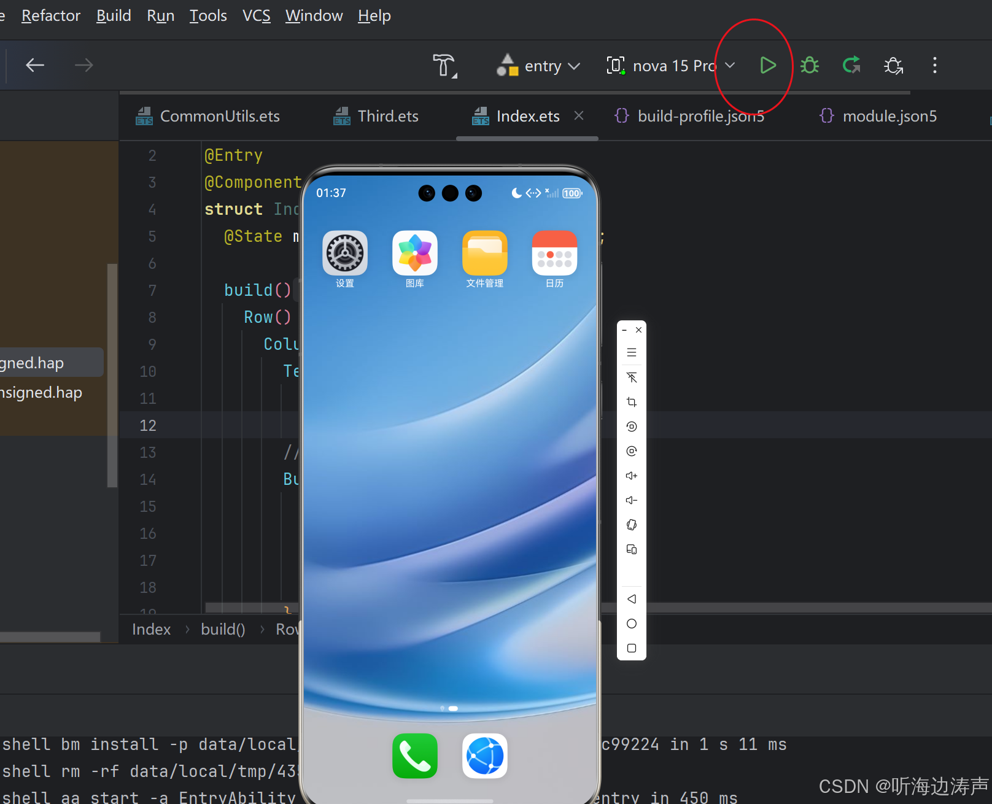Minimize the emulator side toolbar

pyautogui.click(x=624, y=330)
